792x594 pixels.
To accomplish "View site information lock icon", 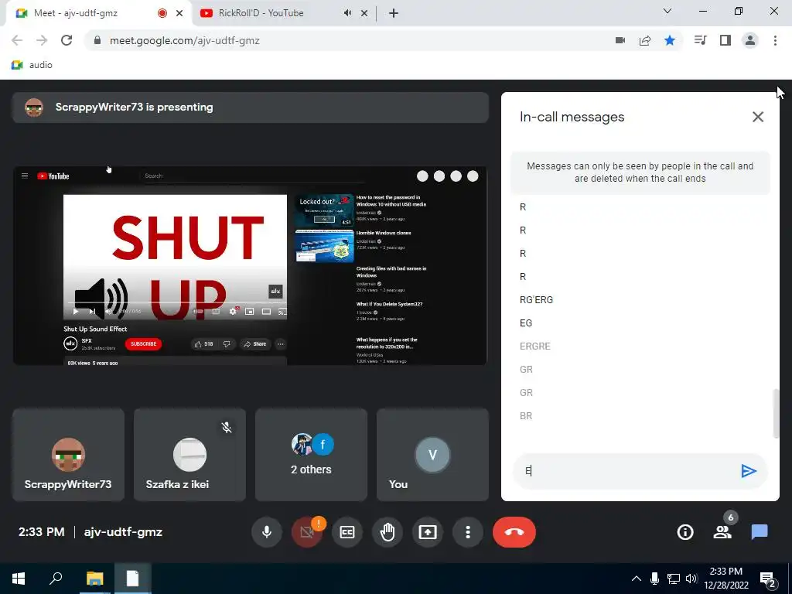I will click(x=97, y=40).
